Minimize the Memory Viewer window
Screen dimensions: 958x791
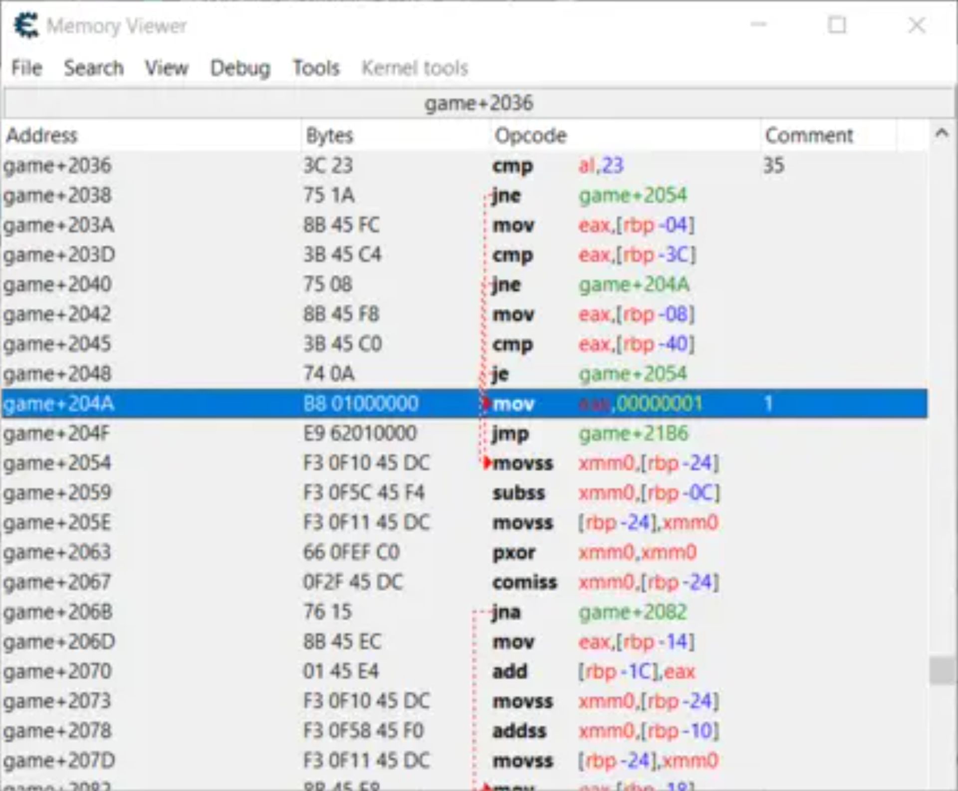click(758, 24)
